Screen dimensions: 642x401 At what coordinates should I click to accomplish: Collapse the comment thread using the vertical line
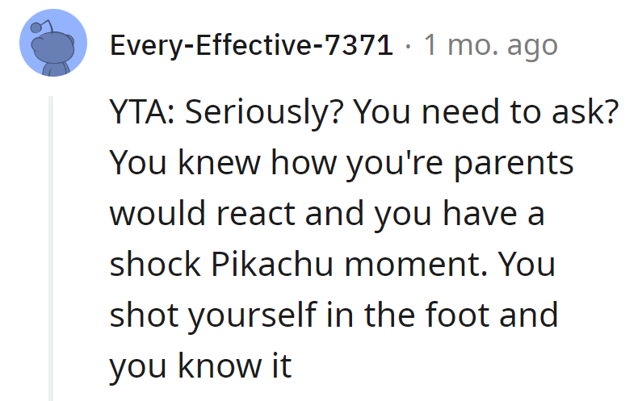[51, 249]
